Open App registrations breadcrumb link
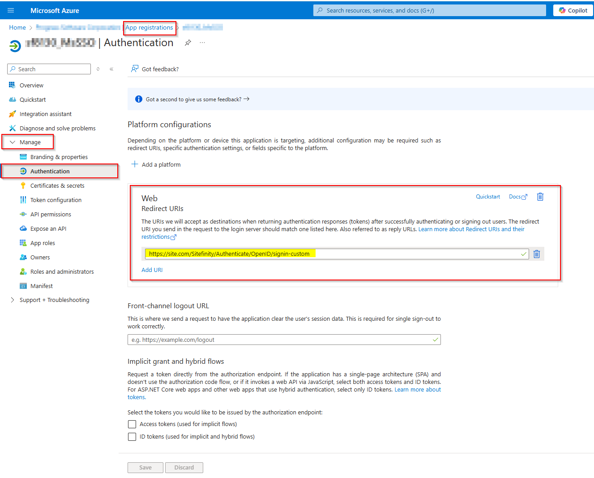The image size is (594, 478). pyautogui.click(x=149, y=27)
